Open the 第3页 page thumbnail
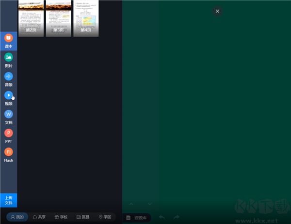This screenshot has height=224, width=291. pyautogui.click(x=59, y=18)
